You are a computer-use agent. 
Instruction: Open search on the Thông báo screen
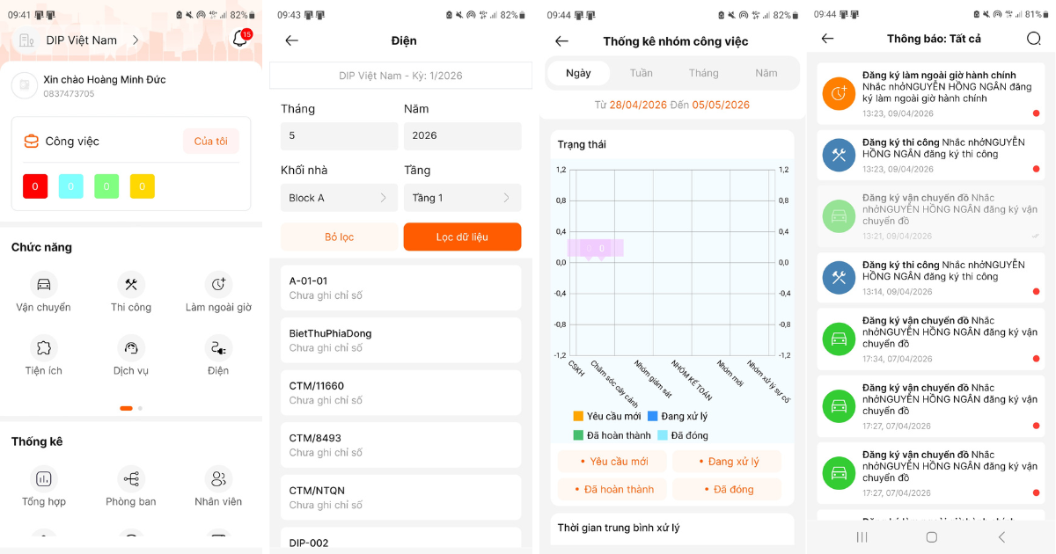click(1034, 39)
